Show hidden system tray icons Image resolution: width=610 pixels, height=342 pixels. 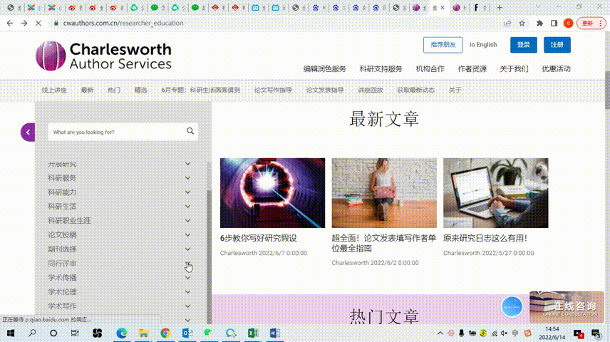point(440,333)
